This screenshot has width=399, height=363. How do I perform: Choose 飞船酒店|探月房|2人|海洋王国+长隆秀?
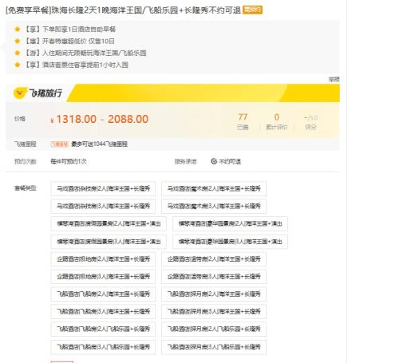coord(214,294)
